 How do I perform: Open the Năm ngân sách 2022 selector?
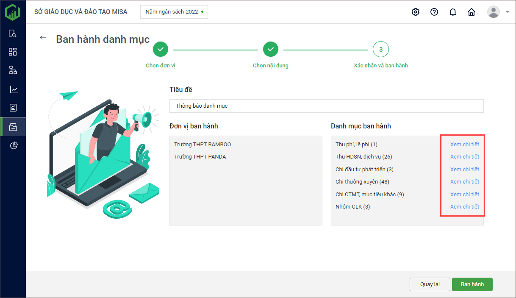point(174,12)
